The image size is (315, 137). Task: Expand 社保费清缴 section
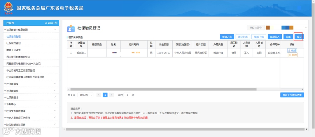(55, 91)
